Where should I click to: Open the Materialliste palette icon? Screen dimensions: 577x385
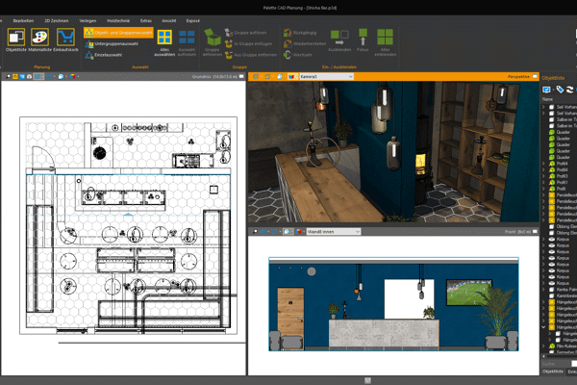click(41, 37)
